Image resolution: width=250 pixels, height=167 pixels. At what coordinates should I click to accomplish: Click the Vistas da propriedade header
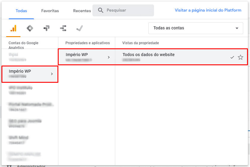pos(140,43)
